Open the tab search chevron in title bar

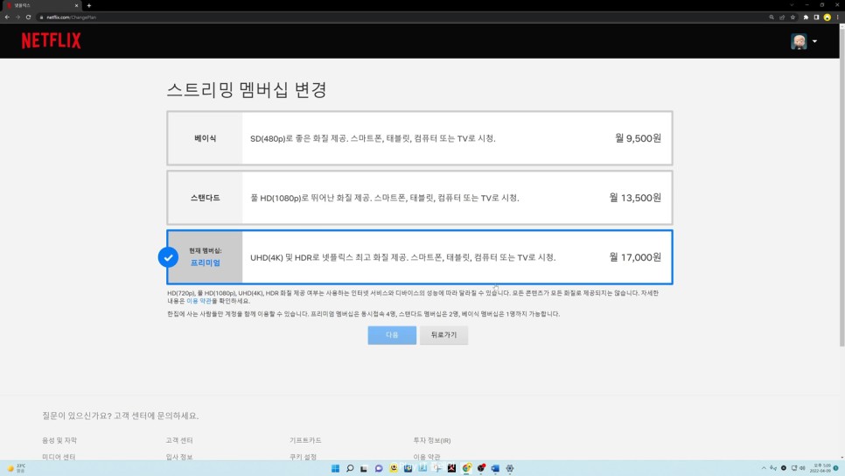(x=792, y=5)
